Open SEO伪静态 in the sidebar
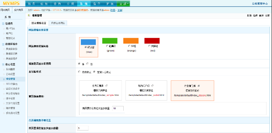 [12, 84]
